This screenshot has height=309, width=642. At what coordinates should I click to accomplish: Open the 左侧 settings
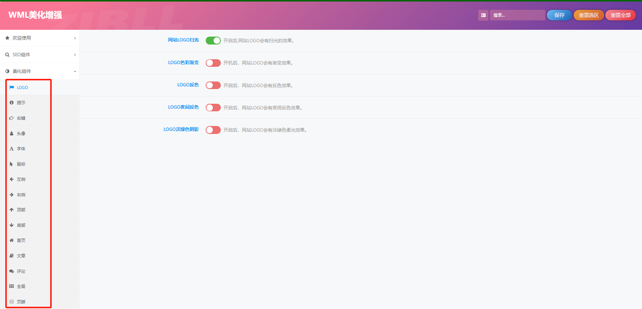coord(40,179)
